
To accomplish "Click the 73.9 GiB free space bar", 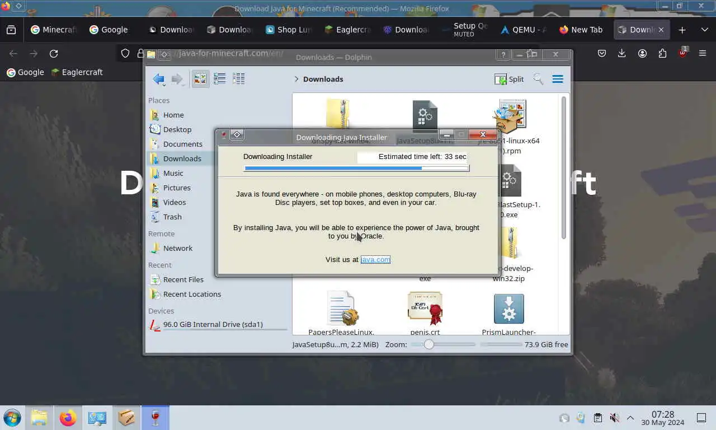I will pyautogui.click(x=501, y=345).
